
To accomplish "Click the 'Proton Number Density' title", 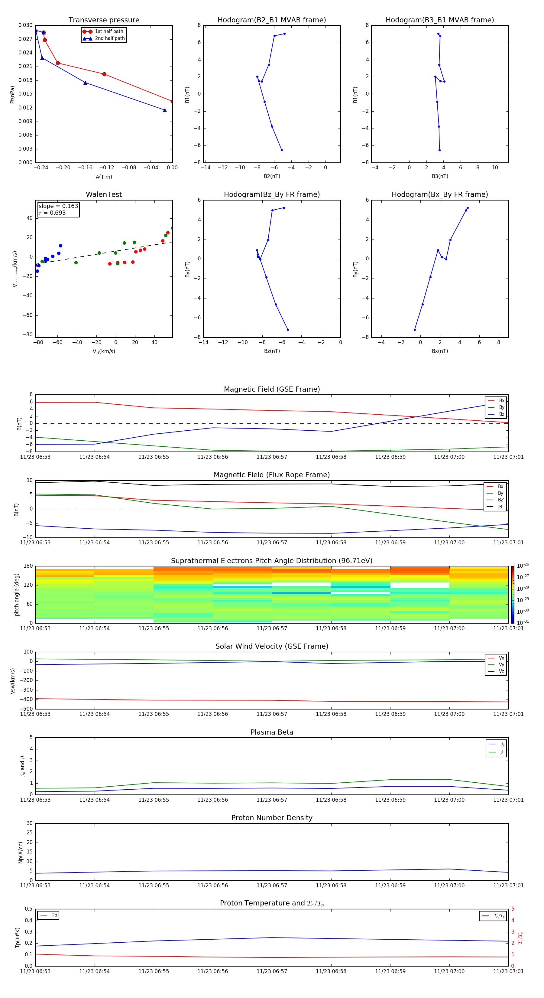I will (271, 818).
